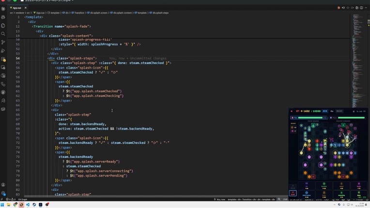Open the Source Control view

click(3, 42)
